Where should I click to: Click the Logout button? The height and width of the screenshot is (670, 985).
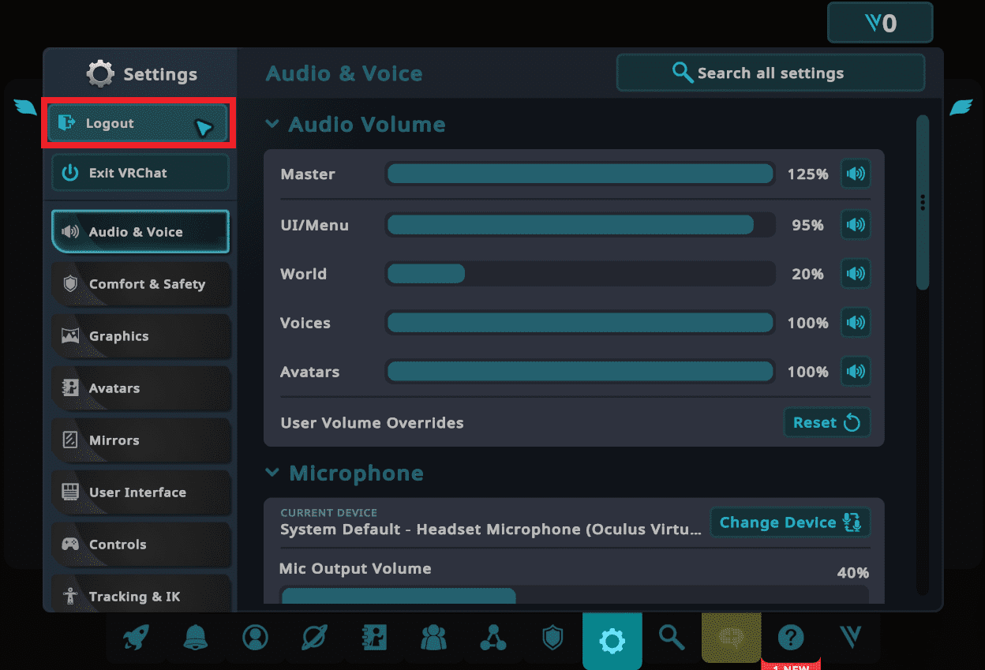pos(139,123)
